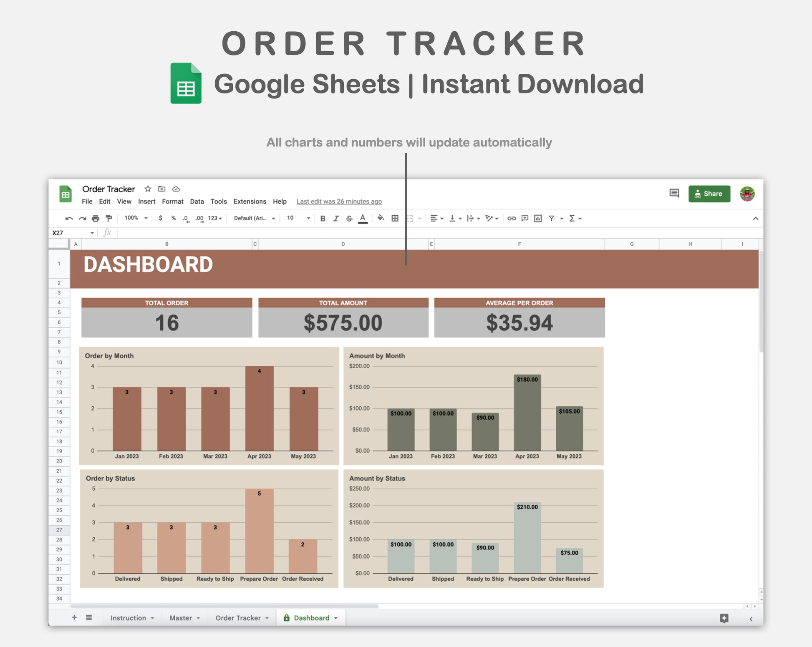Open the Extensions menu
The height and width of the screenshot is (647, 812).
(x=250, y=201)
